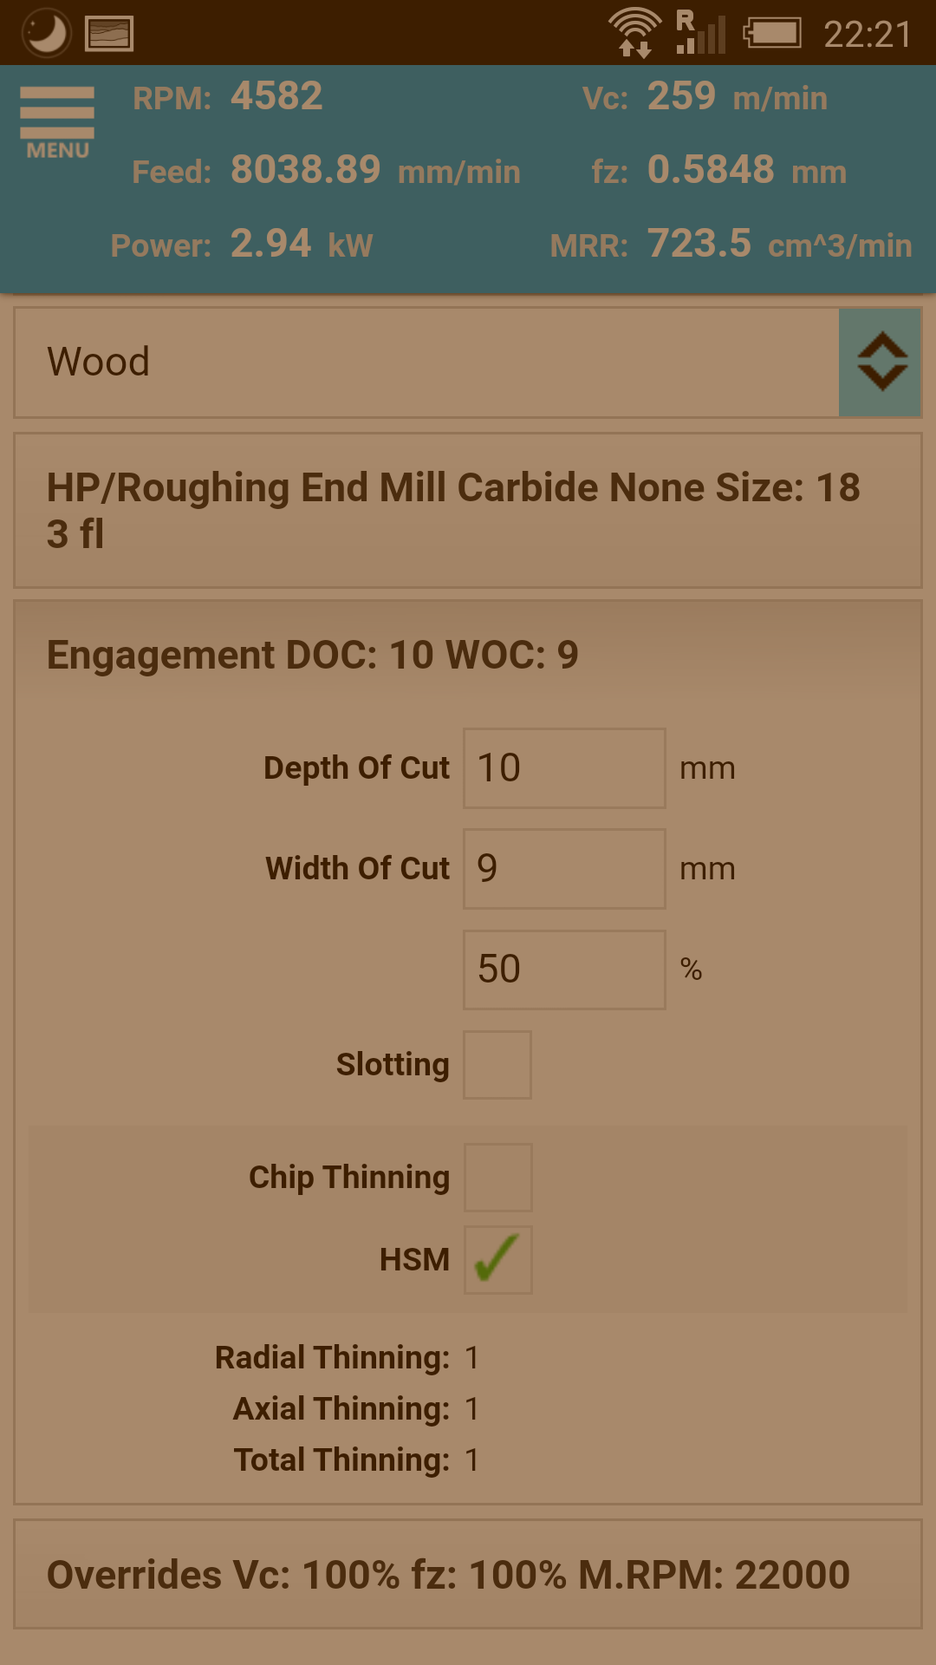Tap the picture notification icon in status bar

(x=109, y=34)
